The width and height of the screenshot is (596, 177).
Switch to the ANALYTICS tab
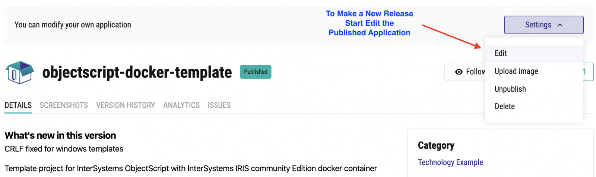181,105
